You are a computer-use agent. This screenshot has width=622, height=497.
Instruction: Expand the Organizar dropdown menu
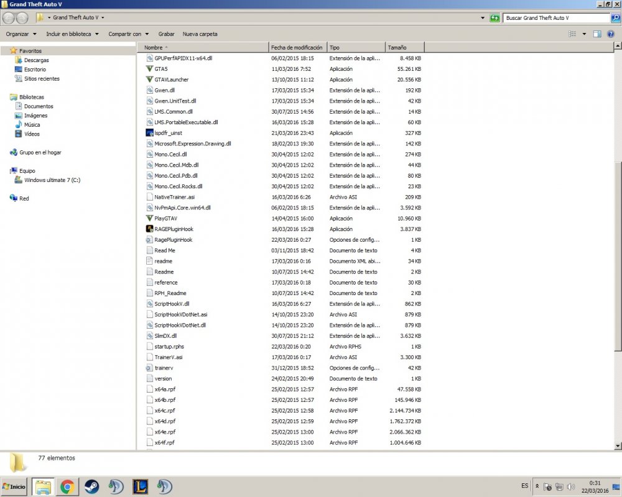[21, 34]
